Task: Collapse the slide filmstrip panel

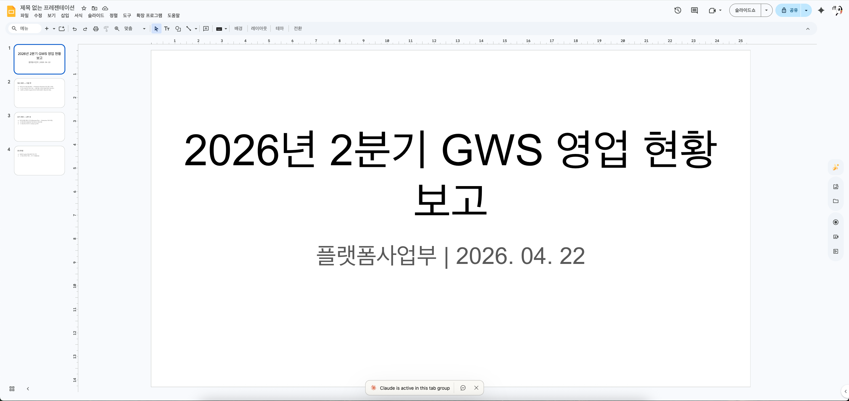Action: coord(28,389)
